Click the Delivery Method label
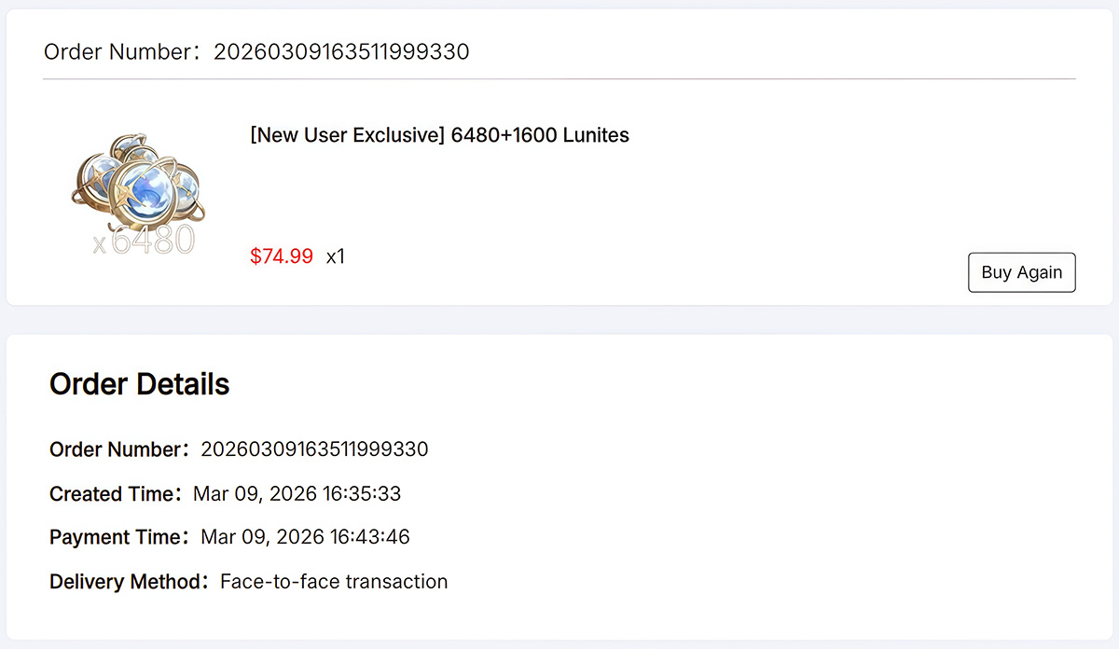The width and height of the screenshot is (1119, 649). [x=125, y=582]
